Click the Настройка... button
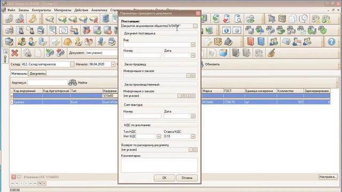The height and width of the screenshot is (192, 342). click(328, 177)
